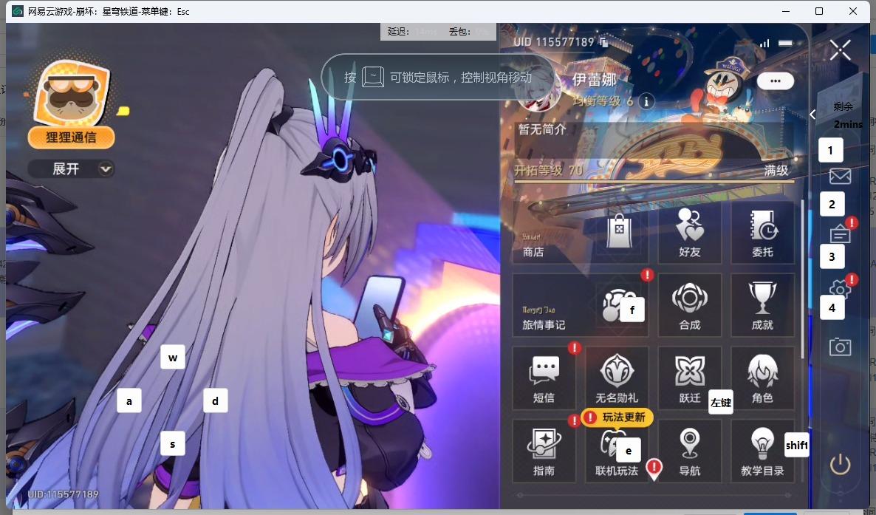This screenshot has height=515, width=876.
Task: Click the a virtual key
Action: click(x=129, y=401)
